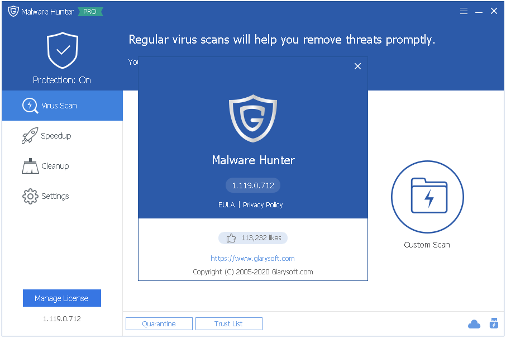The width and height of the screenshot is (506, 338).
Task: Click the Cleanup broom icon
Action: [30, 166]
